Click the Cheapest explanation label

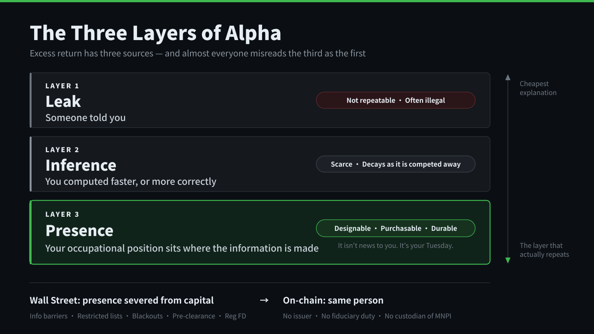tap(538, 88)
